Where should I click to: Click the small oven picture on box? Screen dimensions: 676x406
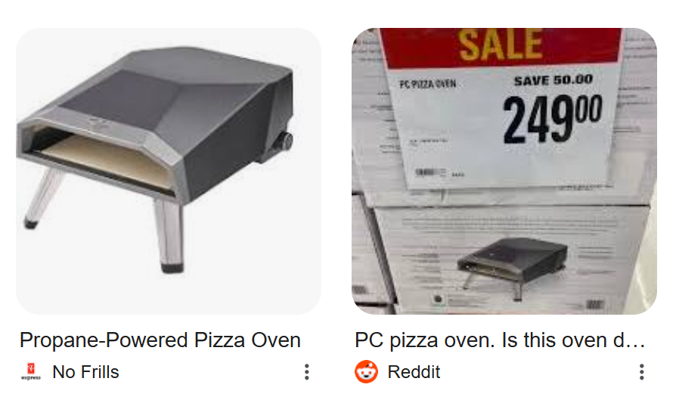click(x=513, y=267)
